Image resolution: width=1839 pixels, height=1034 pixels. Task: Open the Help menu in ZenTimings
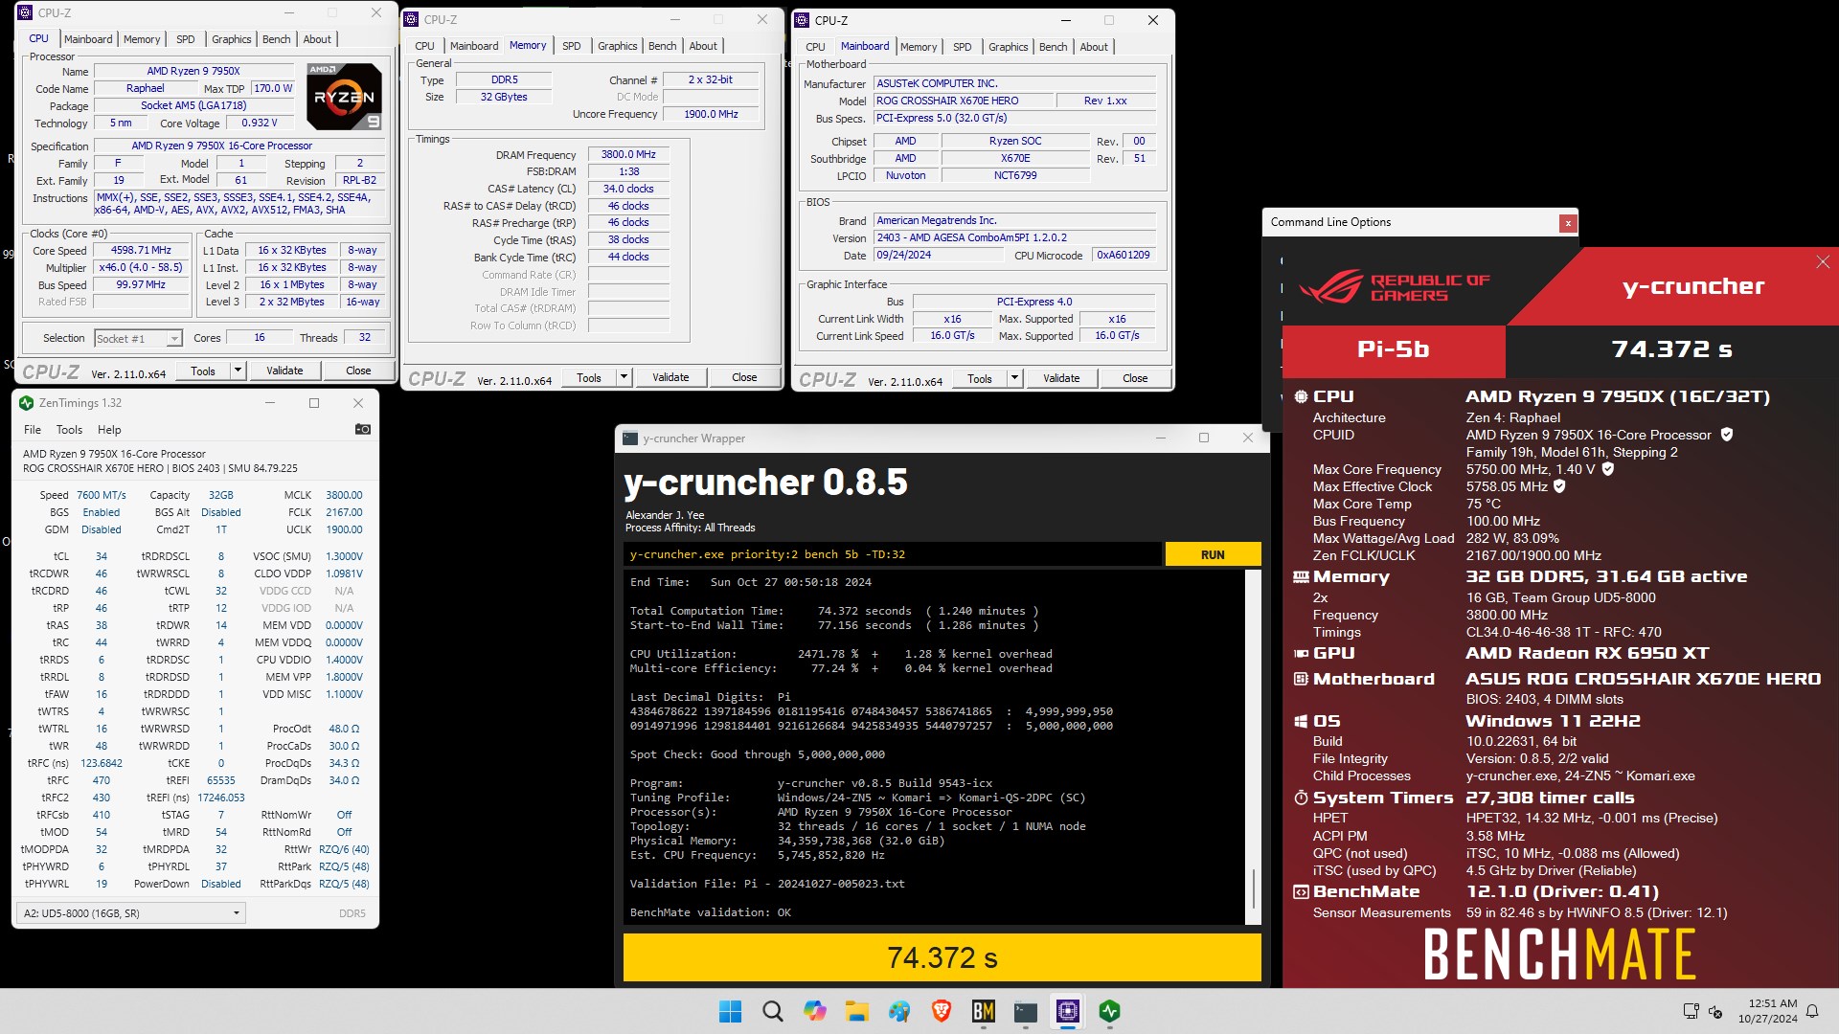click(x=109, y=430)
